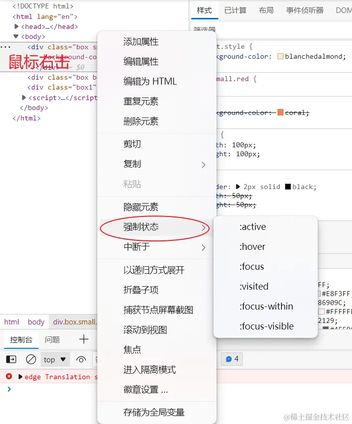The image size is (352, 424).
Task: Click the black border color swatch
Action: 288,187
